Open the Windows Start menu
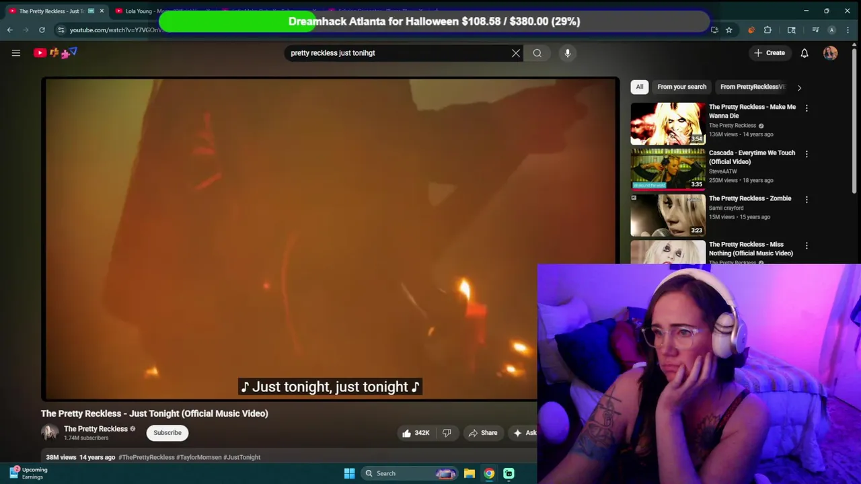The height and width of the screenshot is (484, 861). 349,473
